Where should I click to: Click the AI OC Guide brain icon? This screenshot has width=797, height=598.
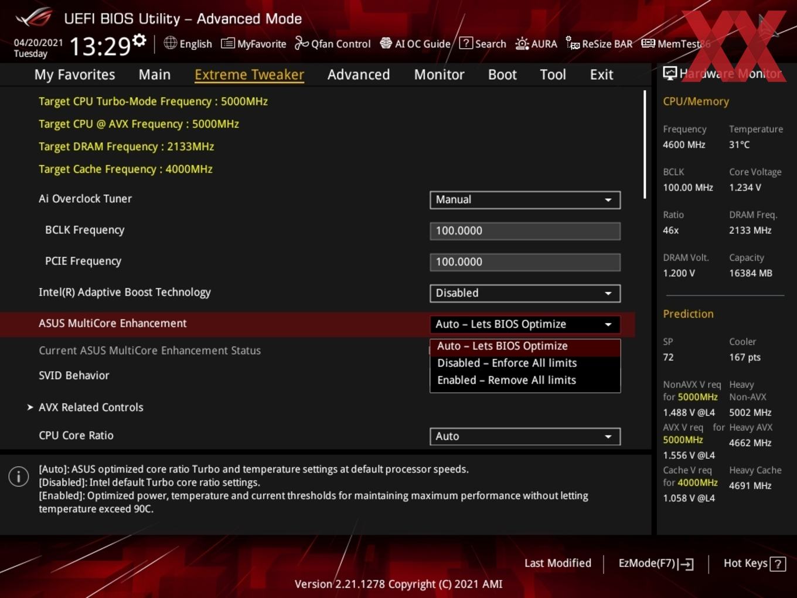pyautogui.click(x=386, y=43)
